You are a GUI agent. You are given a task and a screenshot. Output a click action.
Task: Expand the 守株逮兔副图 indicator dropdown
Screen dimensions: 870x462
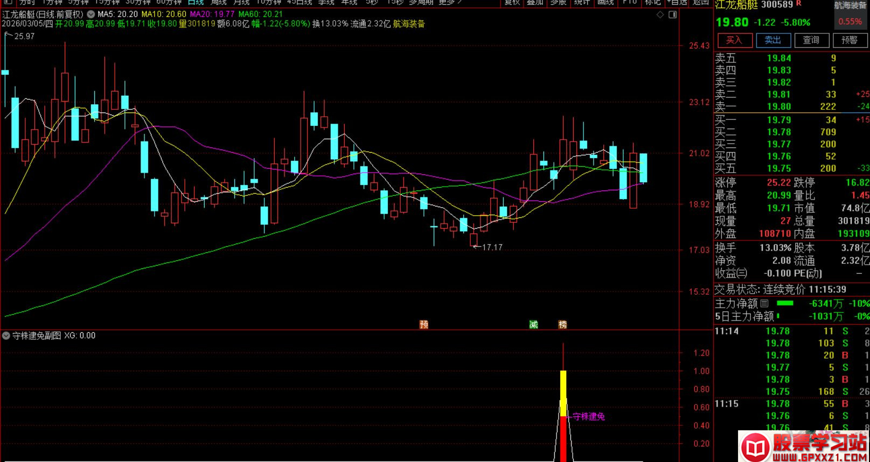[x=6, y=336]
